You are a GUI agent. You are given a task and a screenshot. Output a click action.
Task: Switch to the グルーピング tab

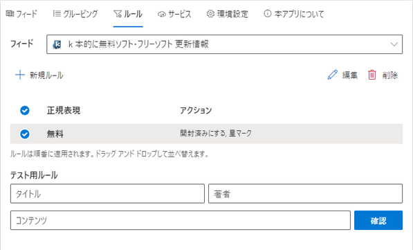point(75,14)
